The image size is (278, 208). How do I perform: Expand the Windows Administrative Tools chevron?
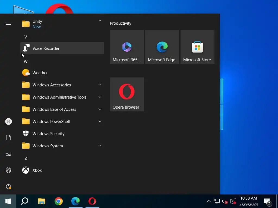point(100,97)
